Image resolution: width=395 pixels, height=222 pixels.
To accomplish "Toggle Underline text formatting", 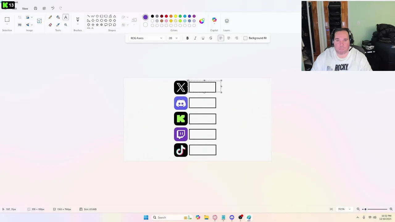I will (x=203, y=38).
